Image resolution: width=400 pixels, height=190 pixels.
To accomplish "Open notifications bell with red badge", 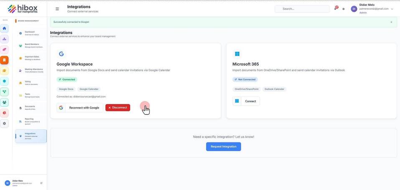I will click(x=336, y=8).
